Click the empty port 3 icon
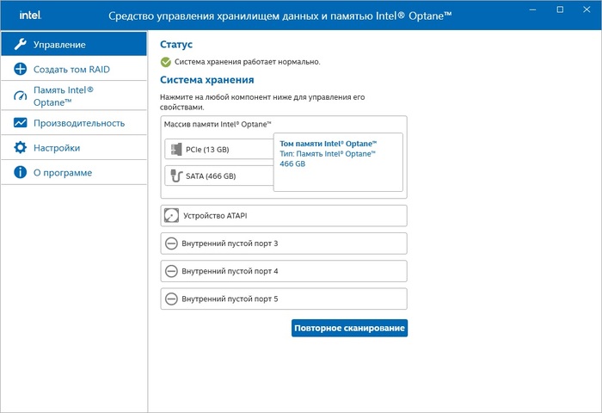 point(171,243)
